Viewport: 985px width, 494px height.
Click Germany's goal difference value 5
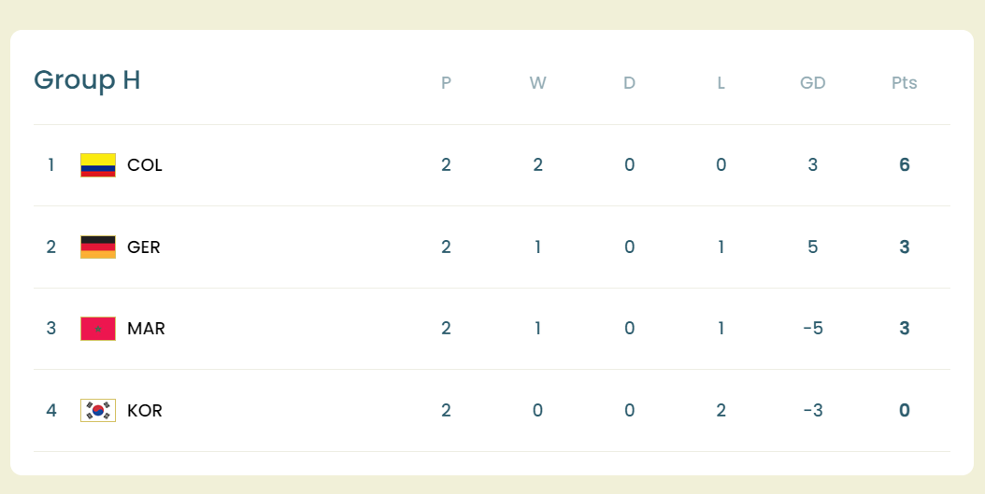point(812,247)
